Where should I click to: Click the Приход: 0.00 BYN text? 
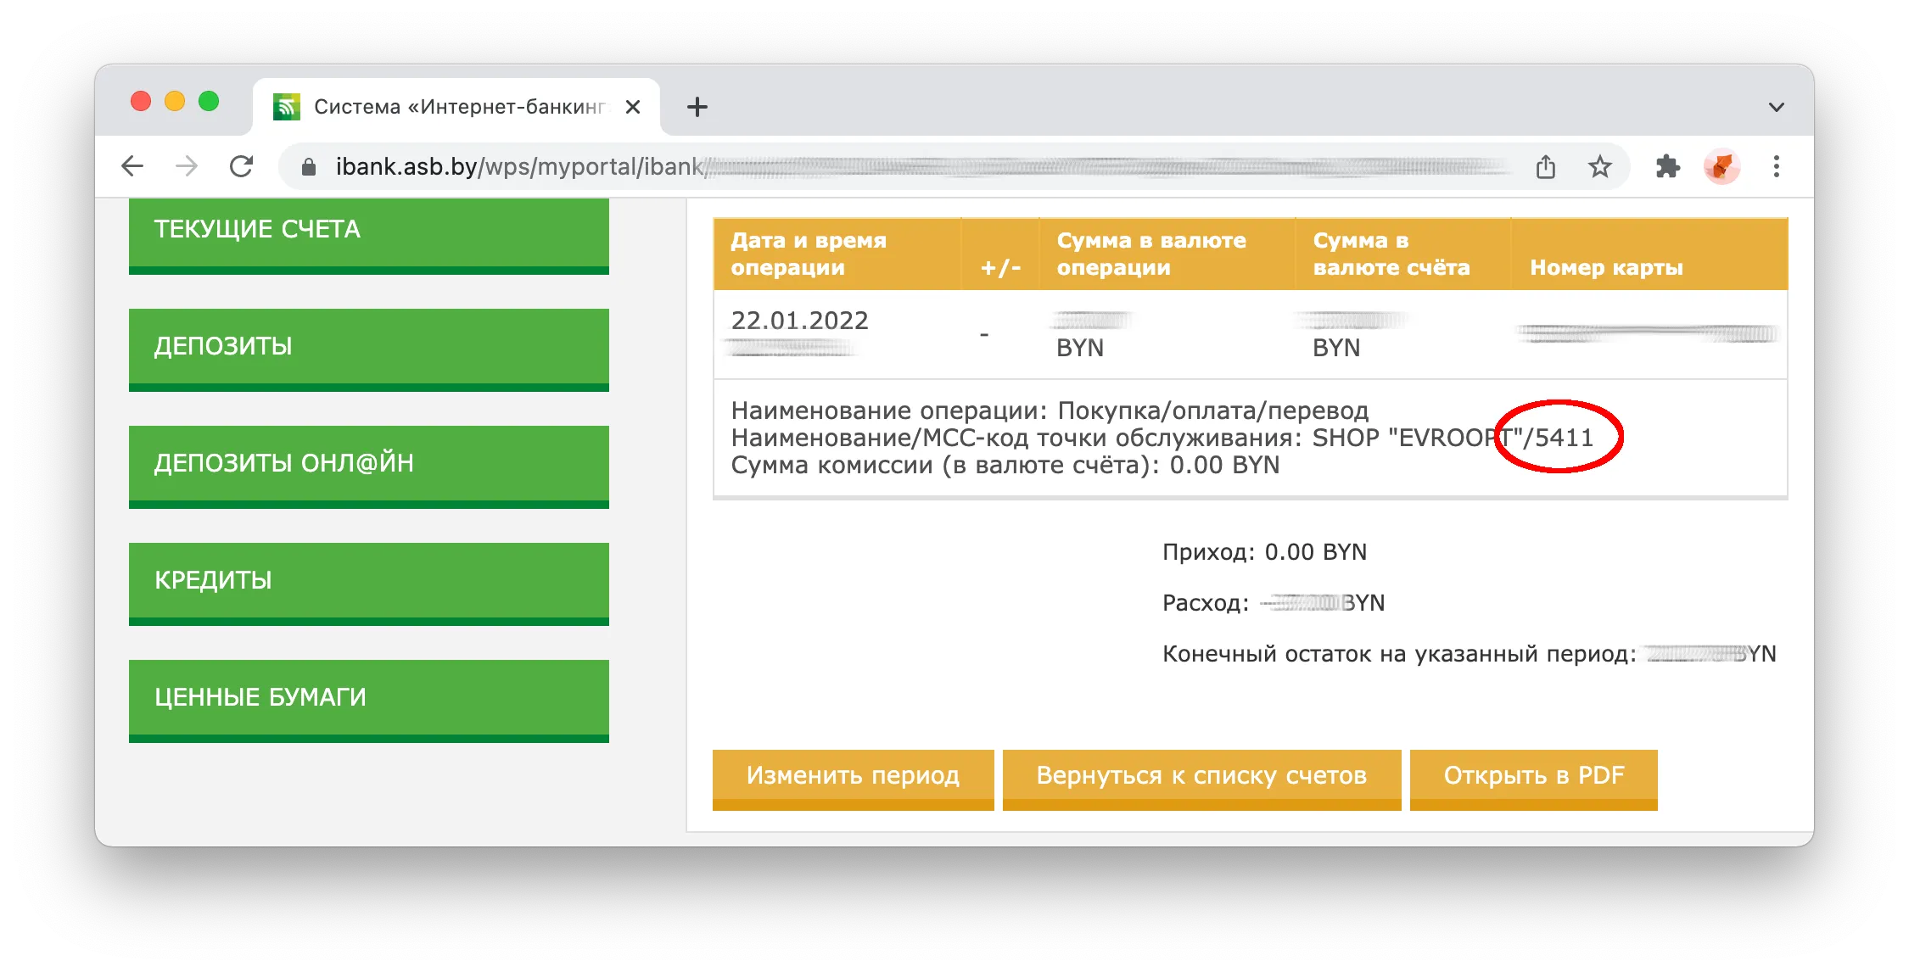(x=1264, y=552)
